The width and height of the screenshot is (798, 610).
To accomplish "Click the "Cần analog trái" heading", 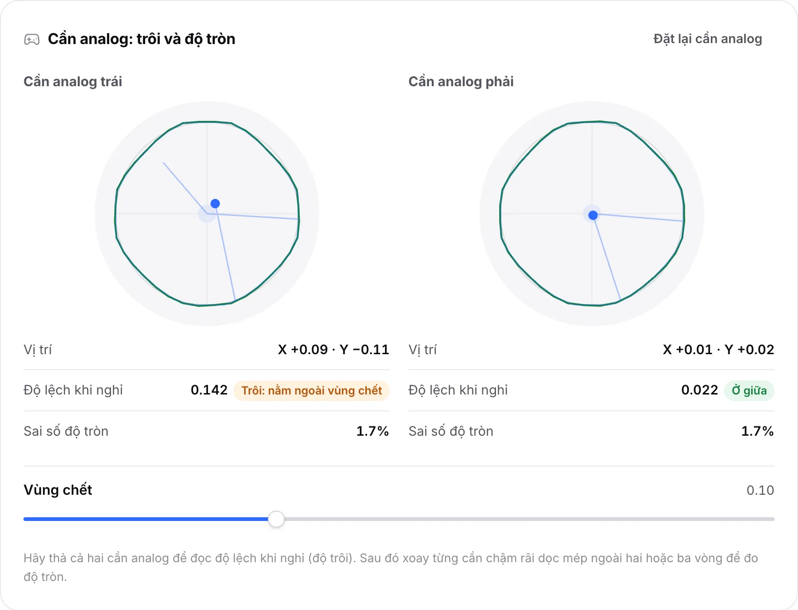I will click(73, 82).
